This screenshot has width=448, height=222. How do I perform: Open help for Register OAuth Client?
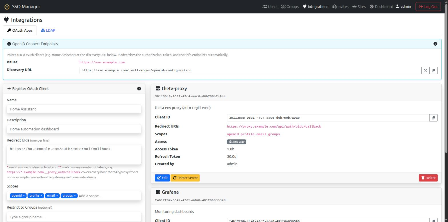coord(139,88)
